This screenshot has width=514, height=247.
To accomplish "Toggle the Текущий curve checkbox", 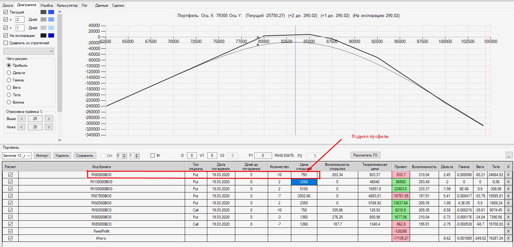I will pyautogui.click(x=5, y=12).
